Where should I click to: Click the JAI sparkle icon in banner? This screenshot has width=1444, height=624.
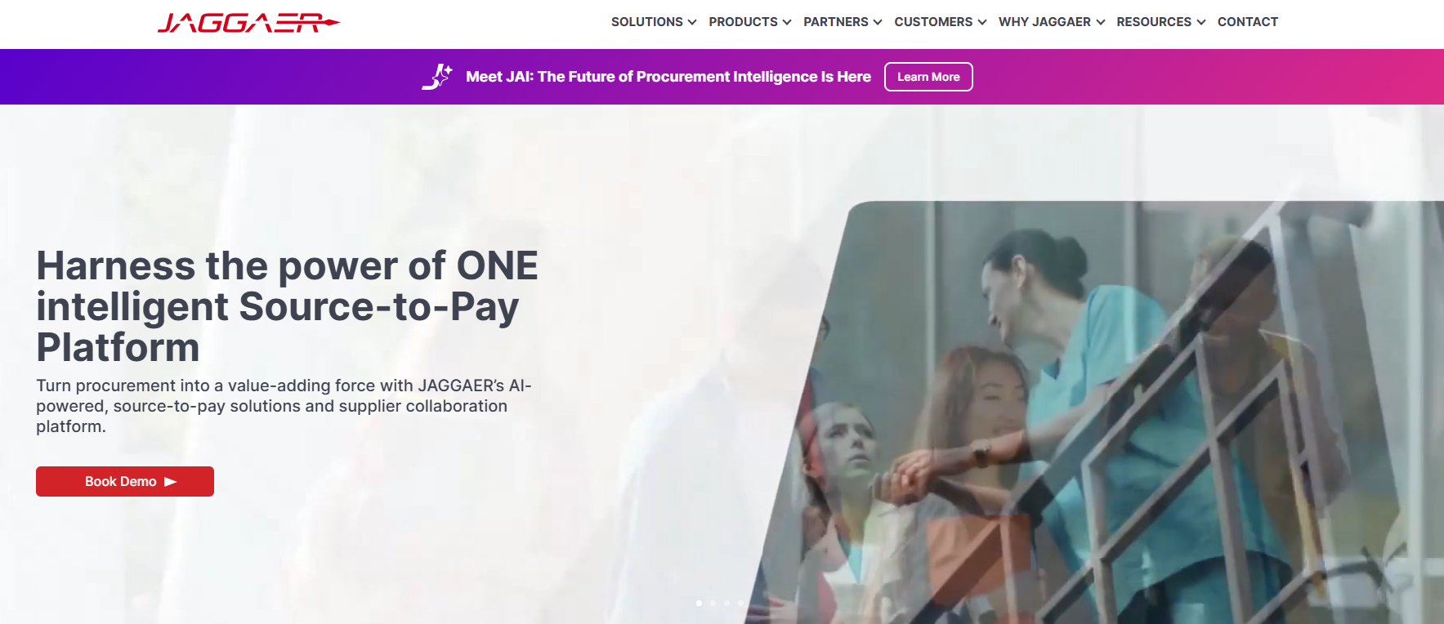tap(437, 77)
